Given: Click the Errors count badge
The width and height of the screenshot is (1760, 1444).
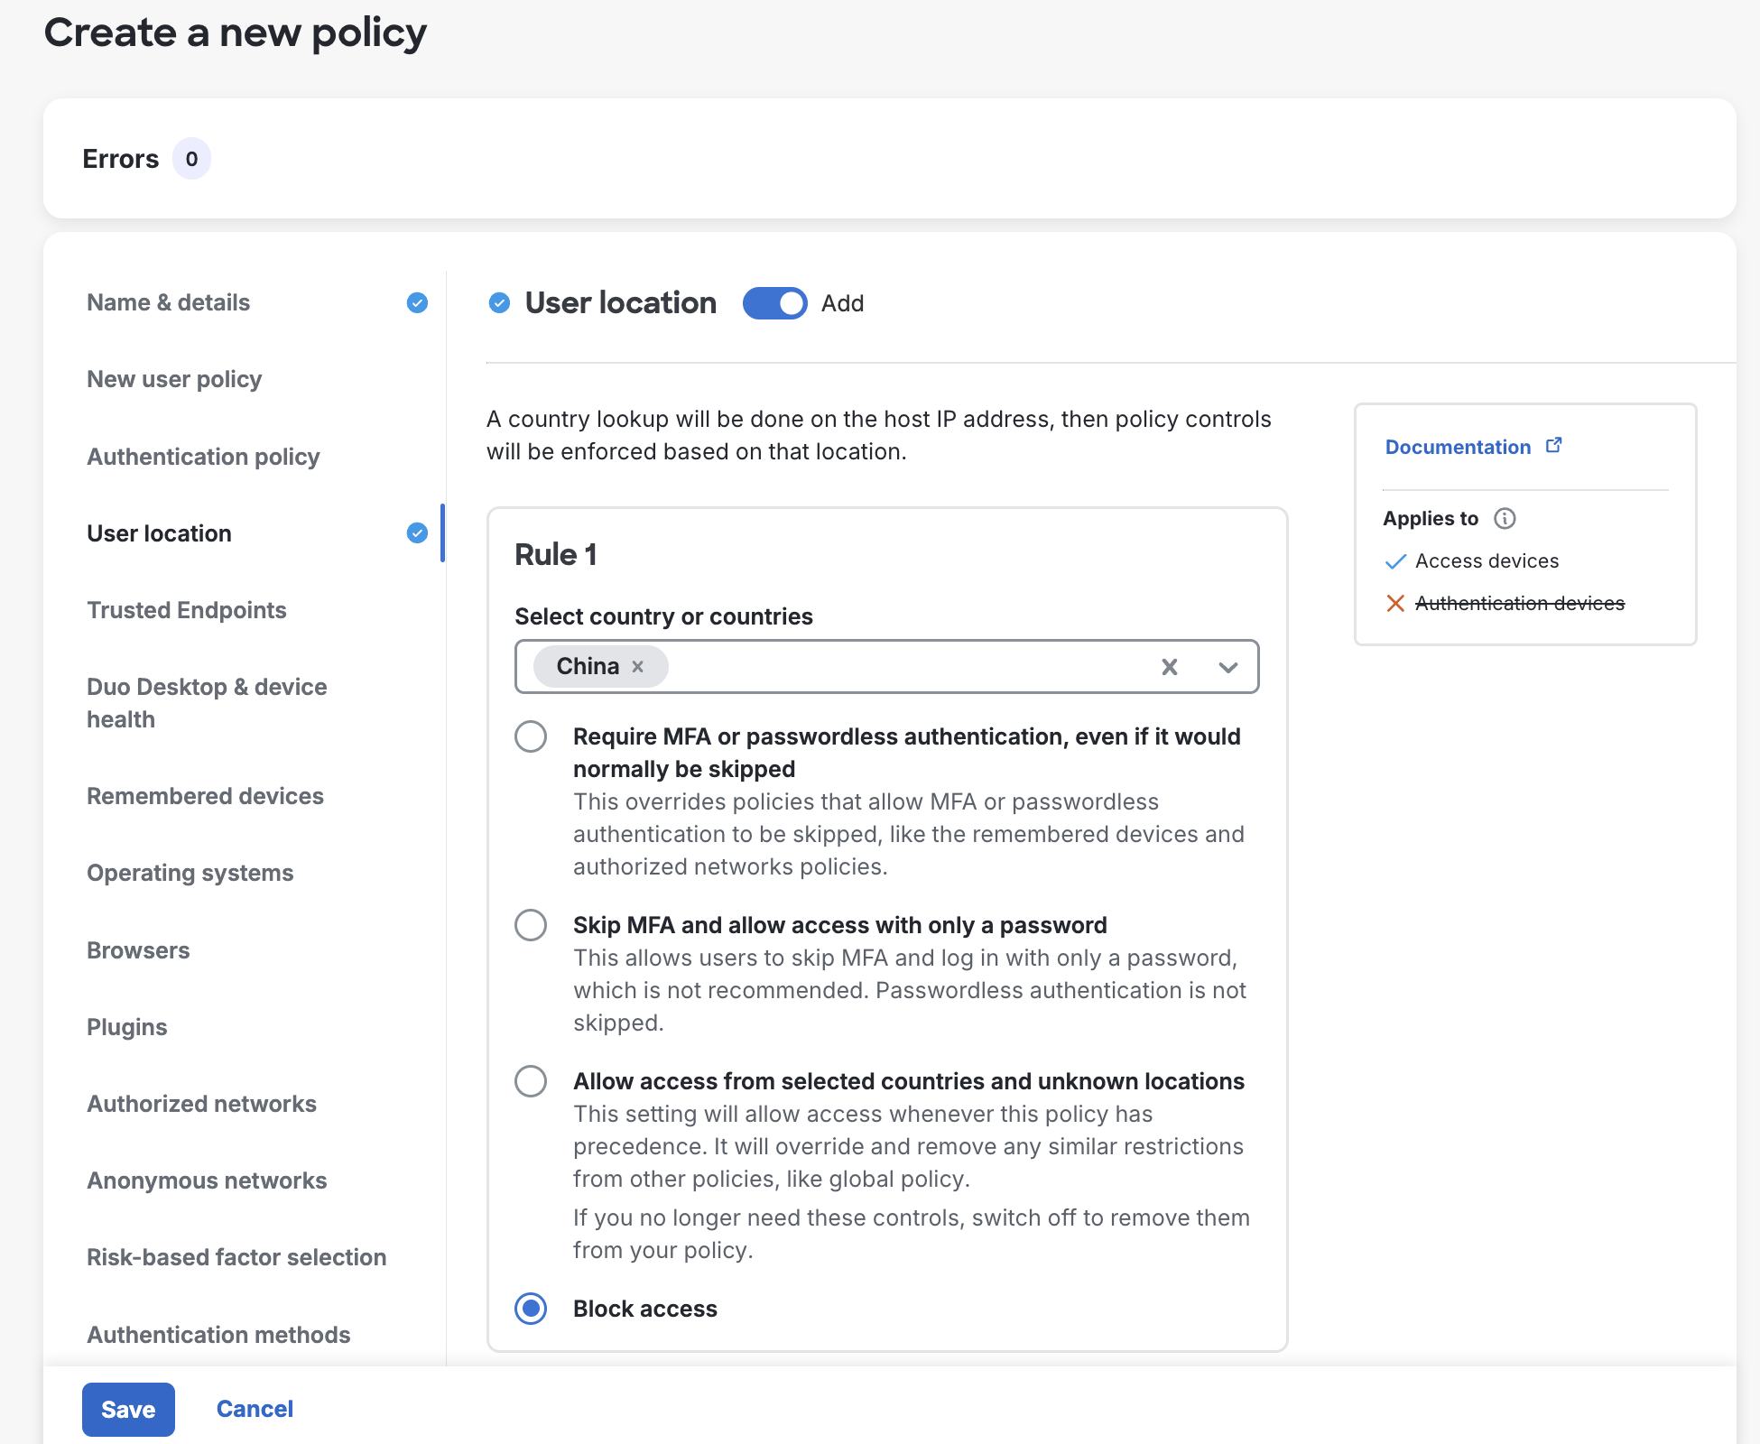Looking at the screenshot, I should 191,158.
